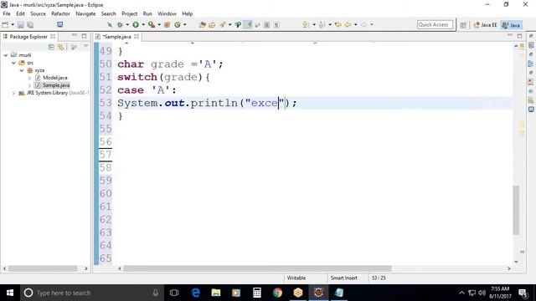Open the Search dropdown arrow
The width and height of the screenshot is (536, 301).
229,24
